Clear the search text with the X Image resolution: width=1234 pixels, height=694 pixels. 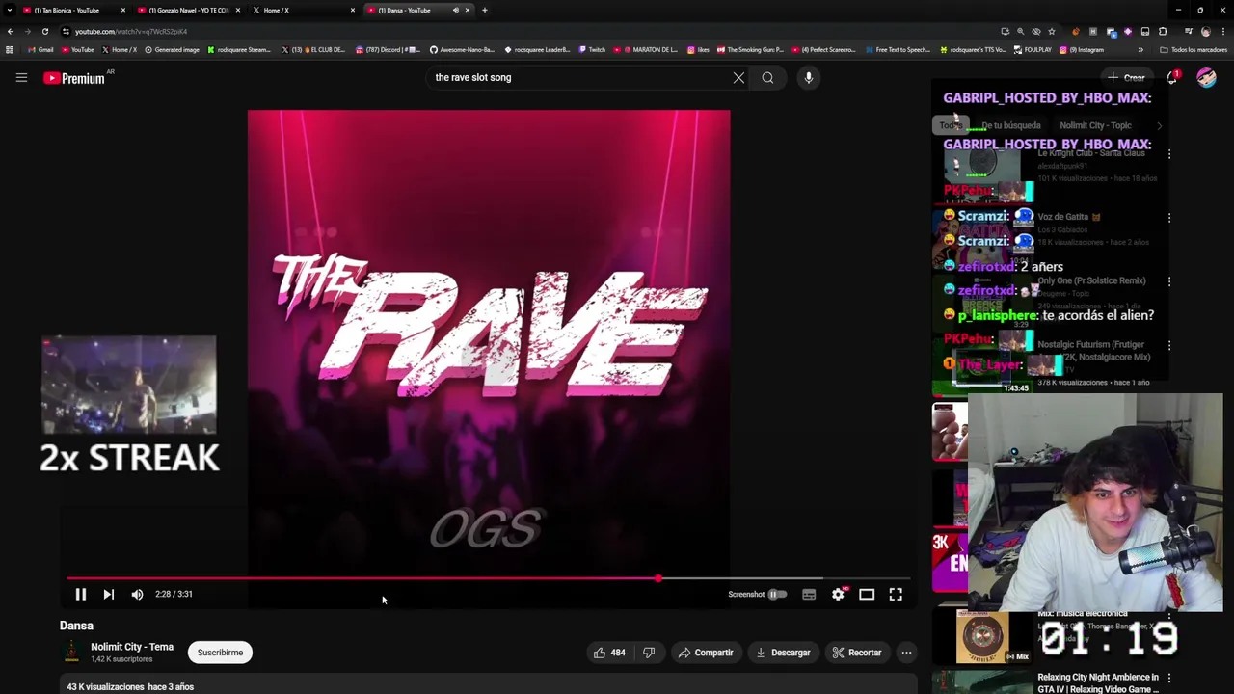point(738,78)
